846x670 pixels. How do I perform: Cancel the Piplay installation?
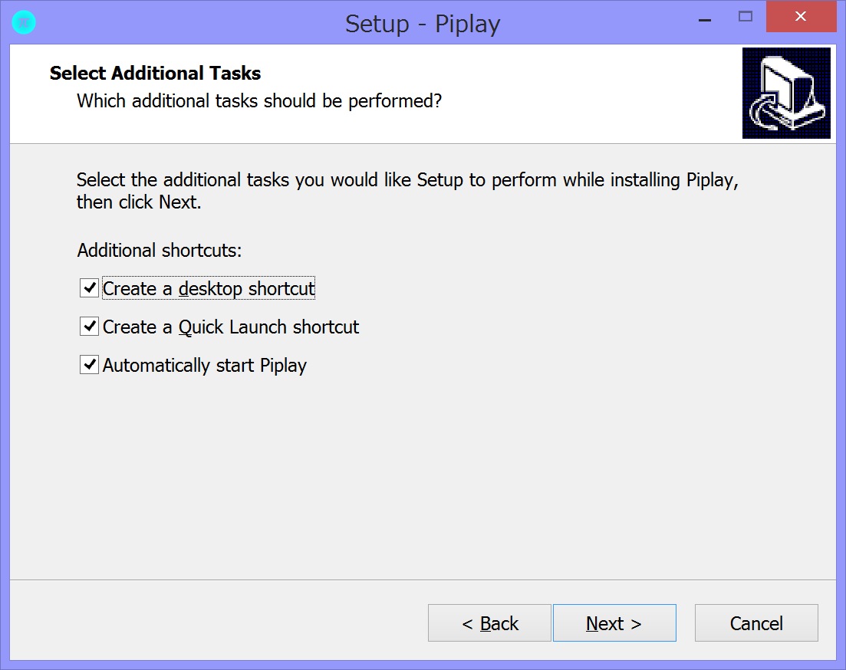[756, 623]
